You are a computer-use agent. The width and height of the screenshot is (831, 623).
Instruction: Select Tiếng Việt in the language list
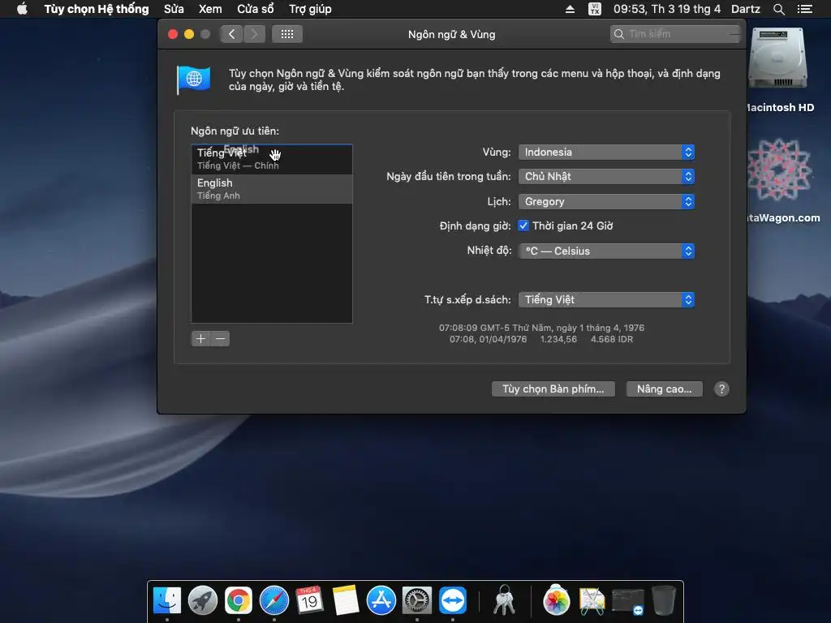pos(271,159)
